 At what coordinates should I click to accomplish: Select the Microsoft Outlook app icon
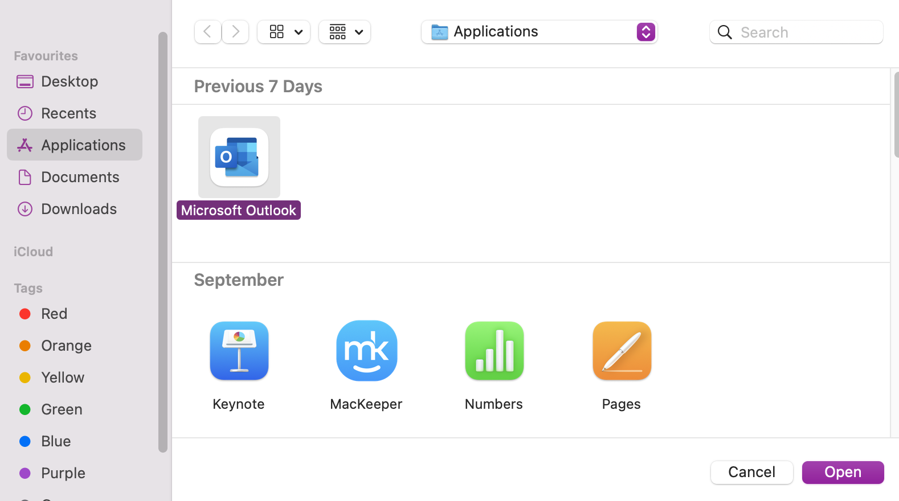coord(239,157)
